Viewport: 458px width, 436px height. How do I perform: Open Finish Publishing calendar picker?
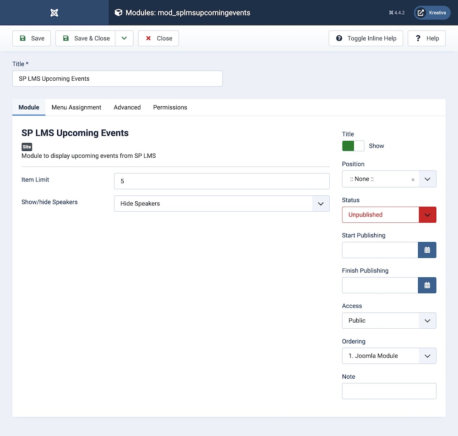427,286
